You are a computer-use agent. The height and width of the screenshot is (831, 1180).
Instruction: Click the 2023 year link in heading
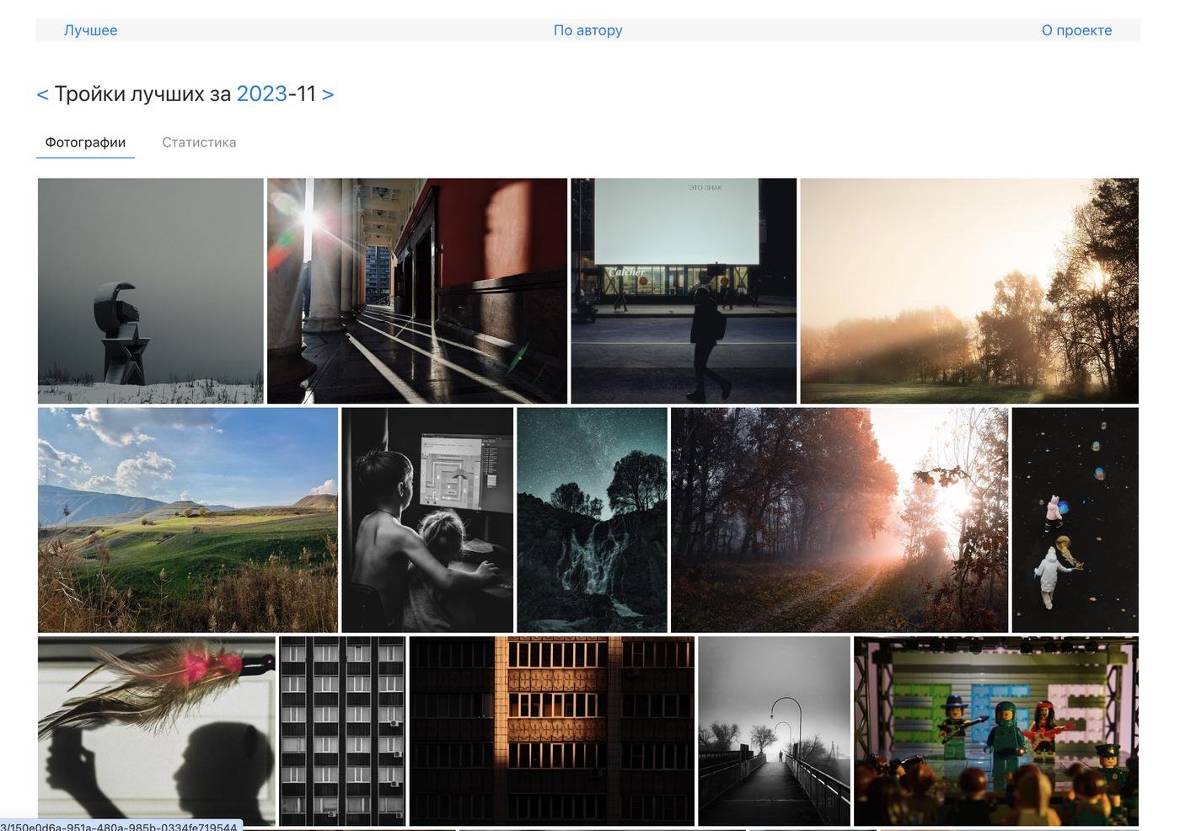click(x=261, y=94)
